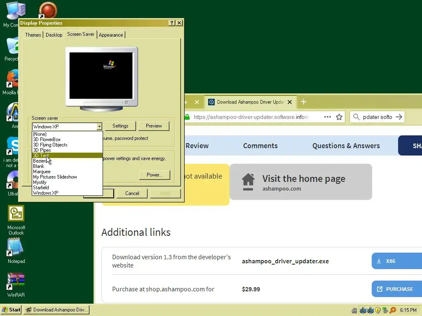The image size is (422, 316).
Task: Open the red ball desktop shortcut
Action: [48, 10]
